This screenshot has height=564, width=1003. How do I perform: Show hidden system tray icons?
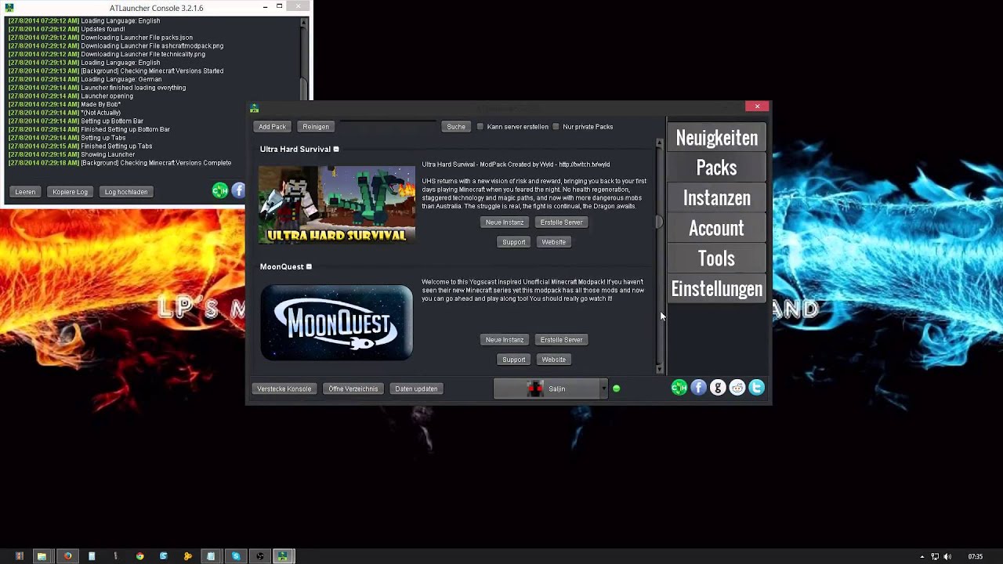point(922,557)
